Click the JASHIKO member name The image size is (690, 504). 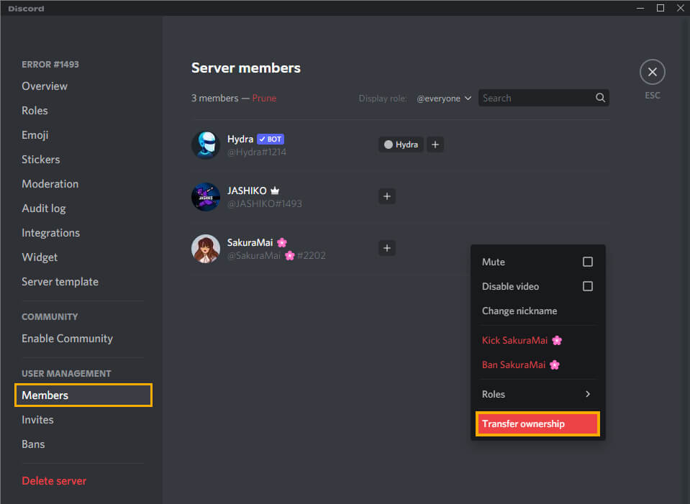246,191
